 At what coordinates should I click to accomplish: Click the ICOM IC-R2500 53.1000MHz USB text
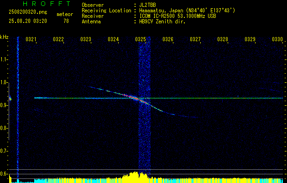click(x=177, y=16)
